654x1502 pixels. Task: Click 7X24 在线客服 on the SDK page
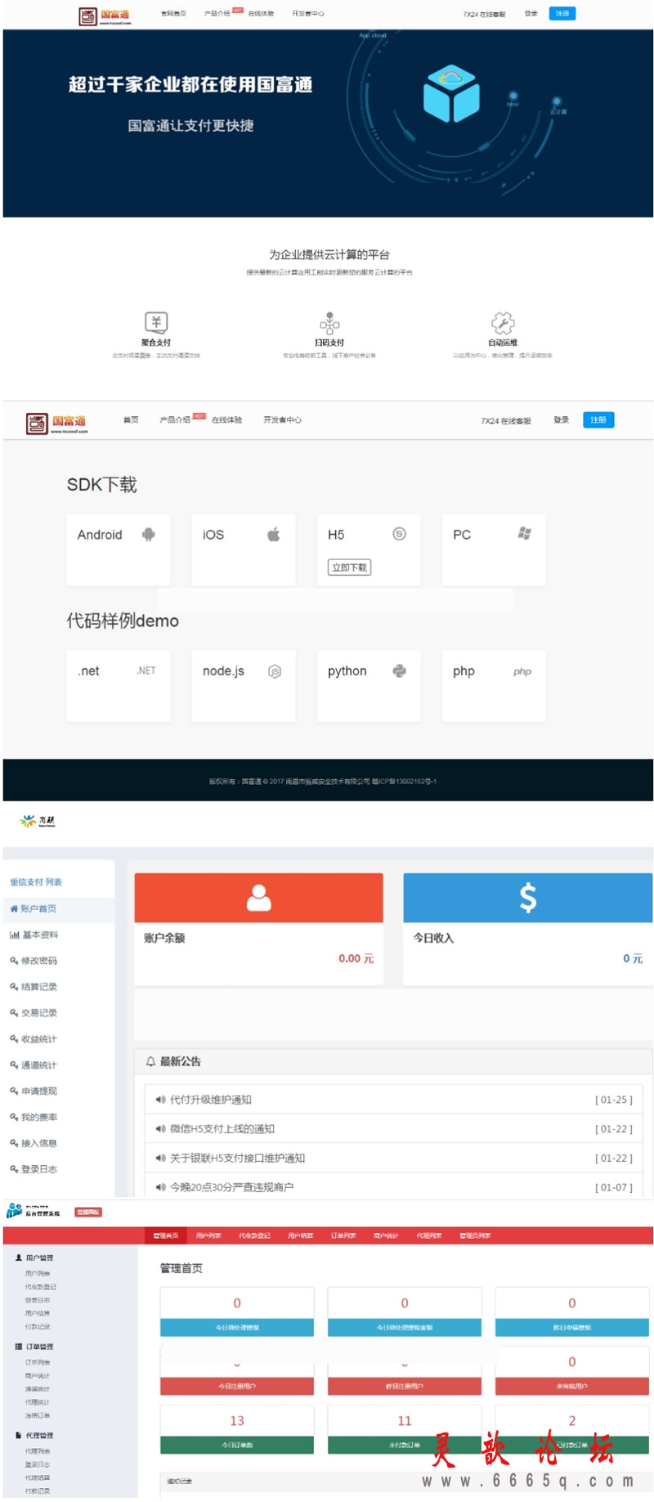[506, 420]
